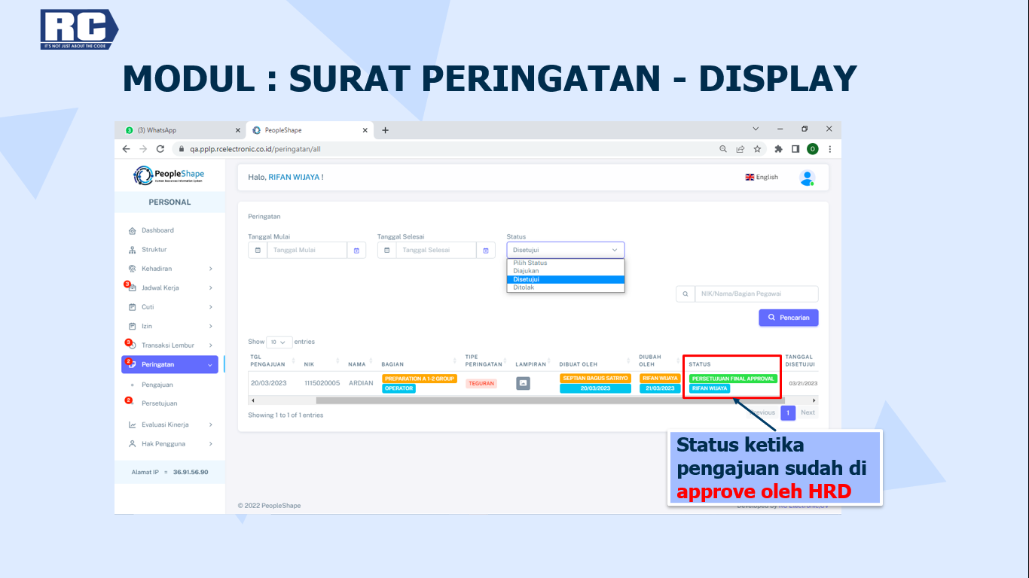The height and width of the screenshot is (578, 1029).
Task: Open the Pengajuan submenu item
Action: coord(157,385)
